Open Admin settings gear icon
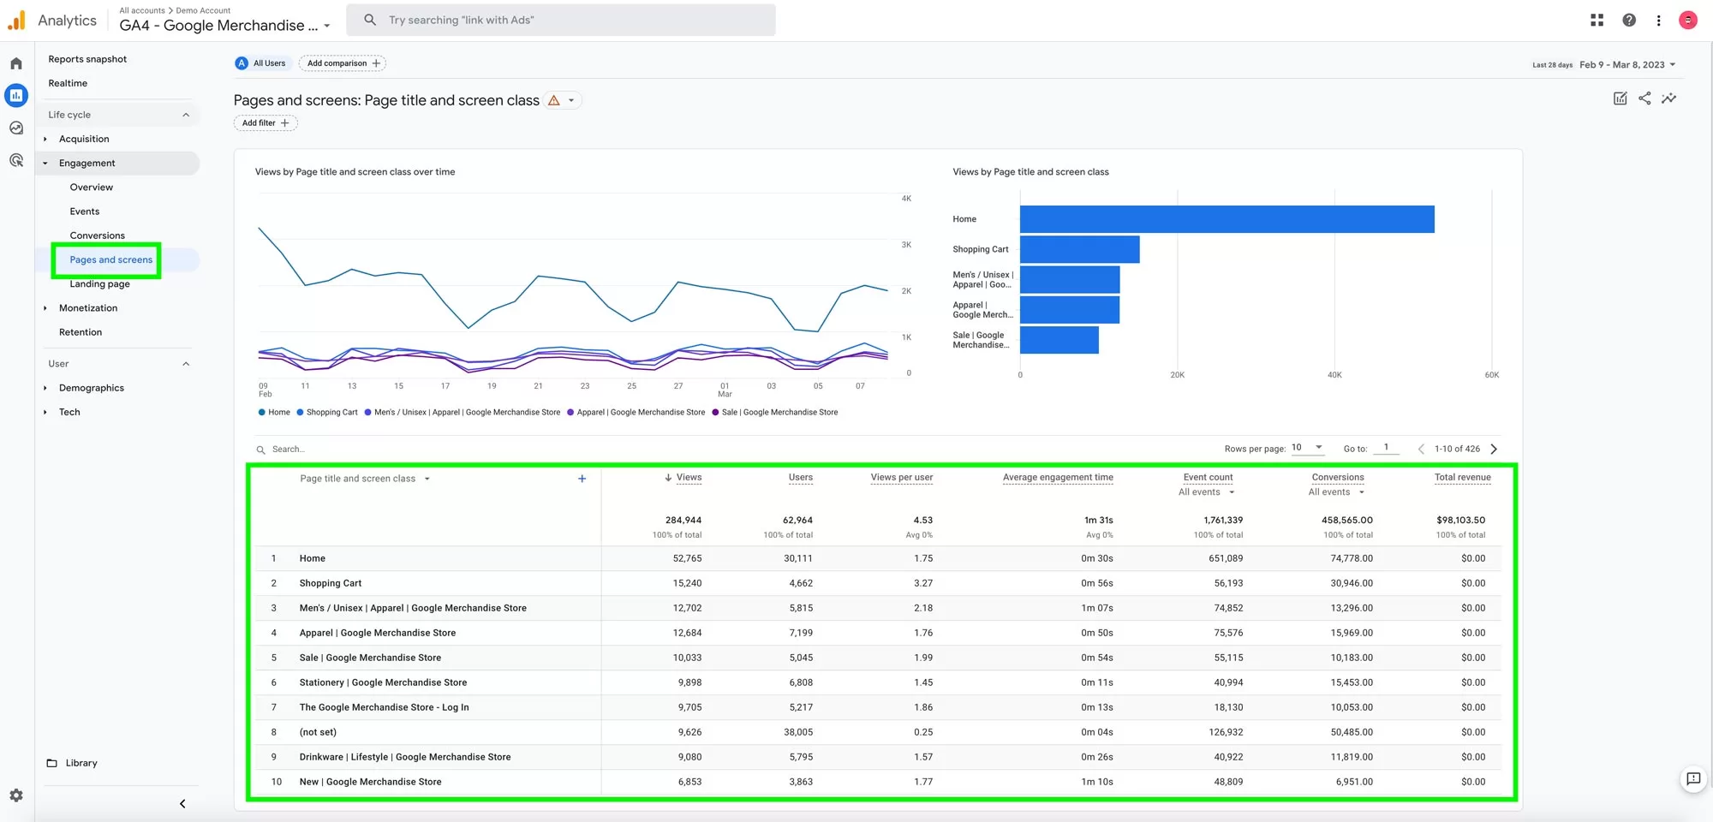The height and width of the screenshot is (822, 1713). [x=16, y=795]
